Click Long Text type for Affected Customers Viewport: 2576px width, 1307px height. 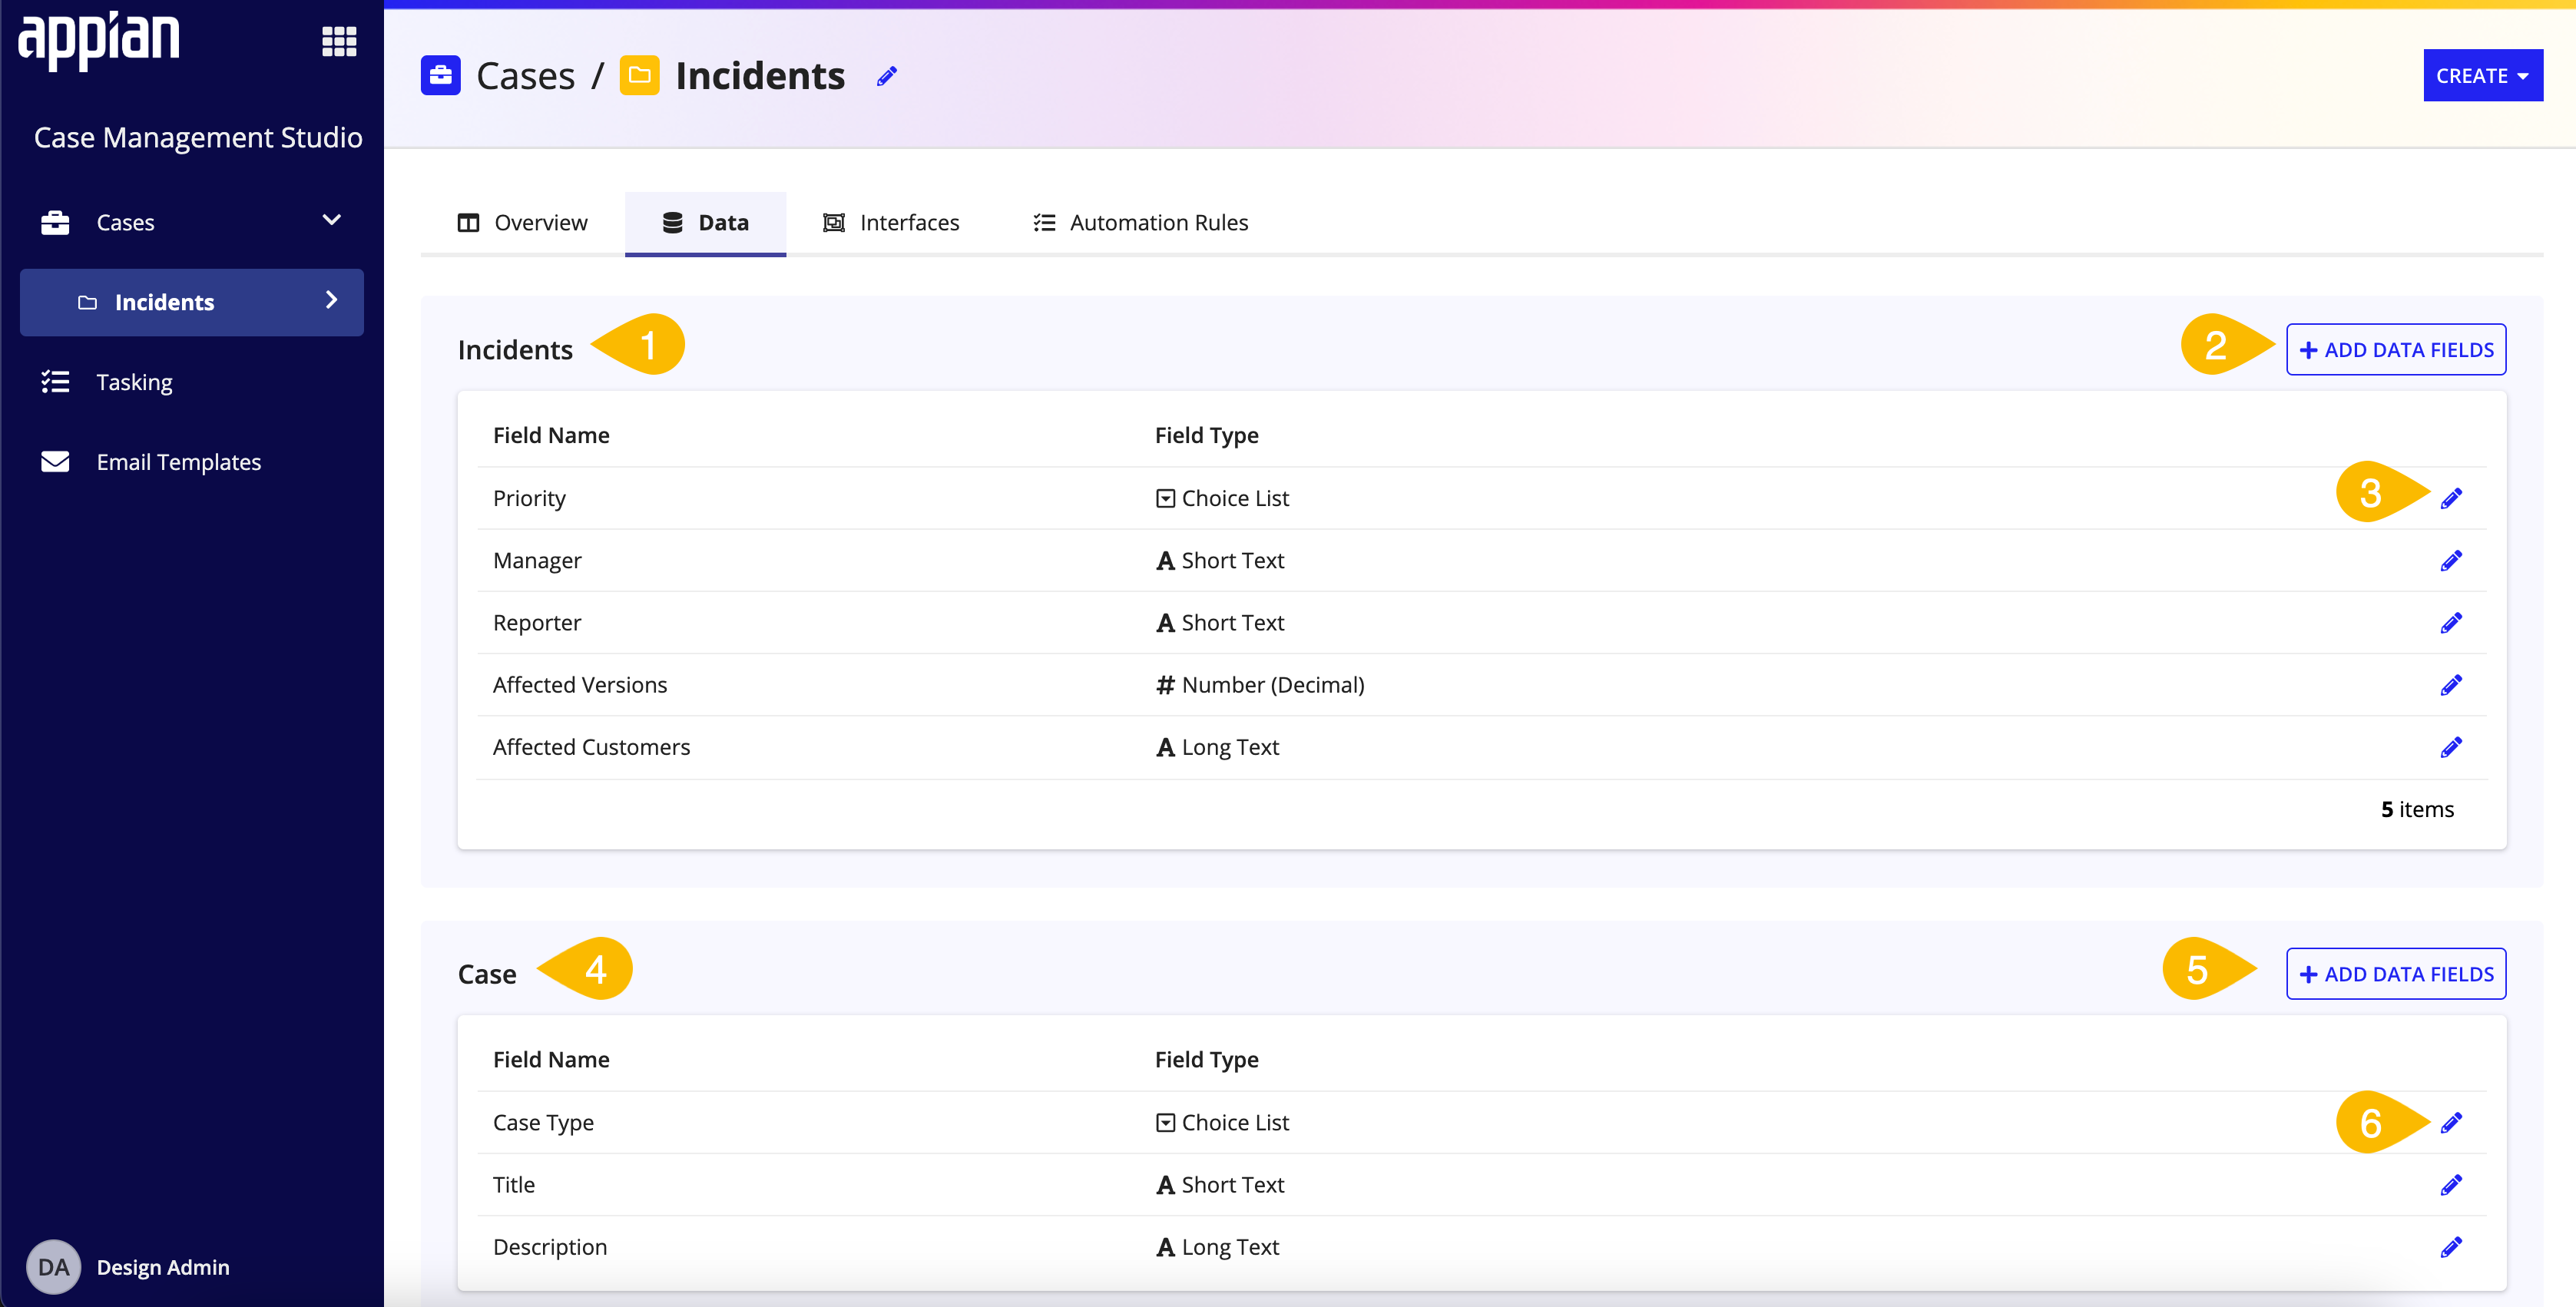(1217, 747)
